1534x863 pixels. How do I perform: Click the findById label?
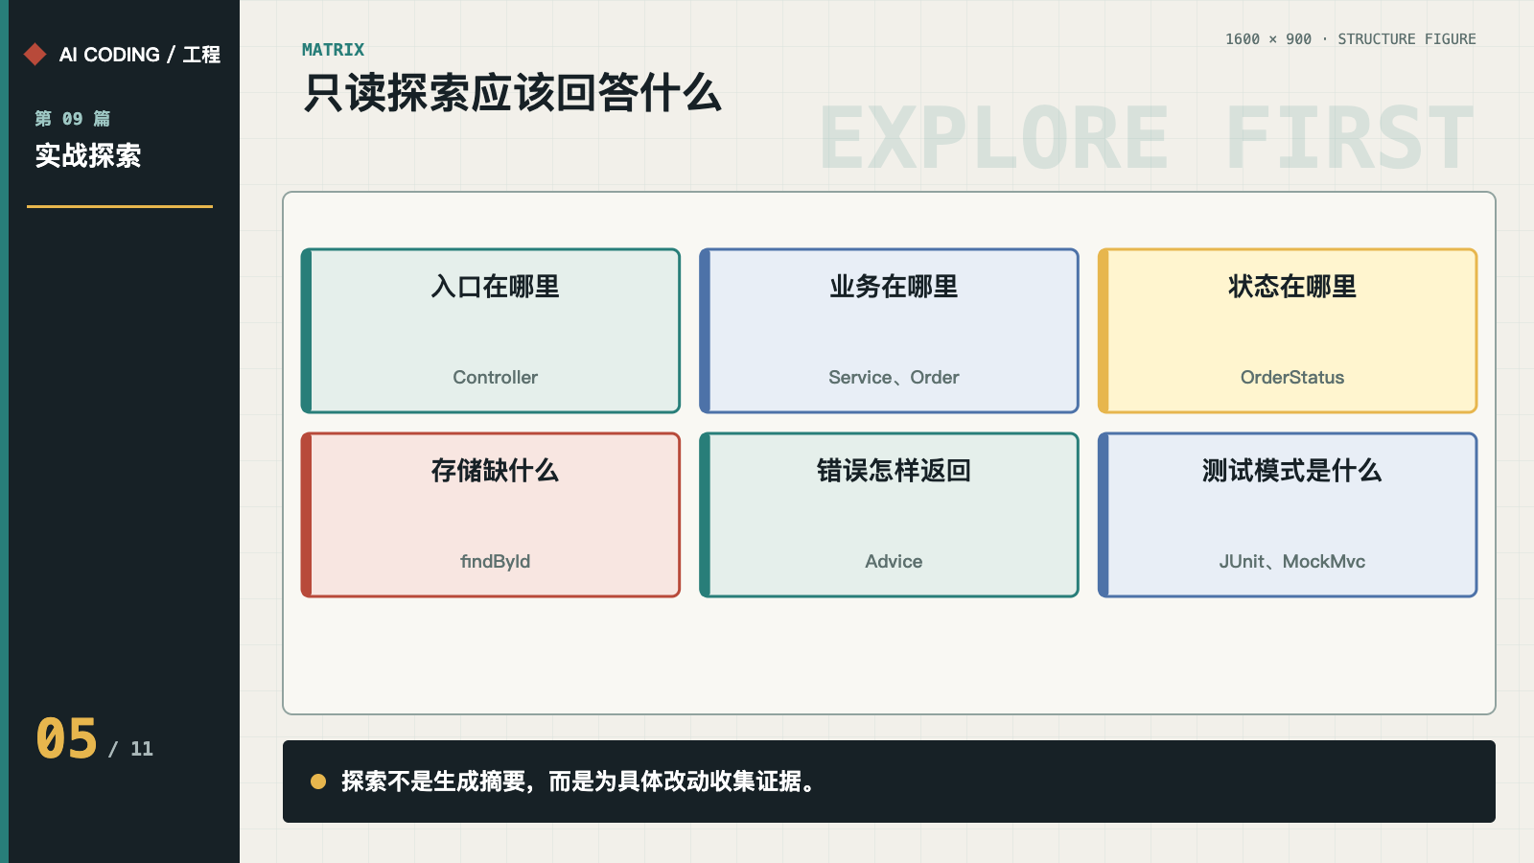click(x=495, y=561)
